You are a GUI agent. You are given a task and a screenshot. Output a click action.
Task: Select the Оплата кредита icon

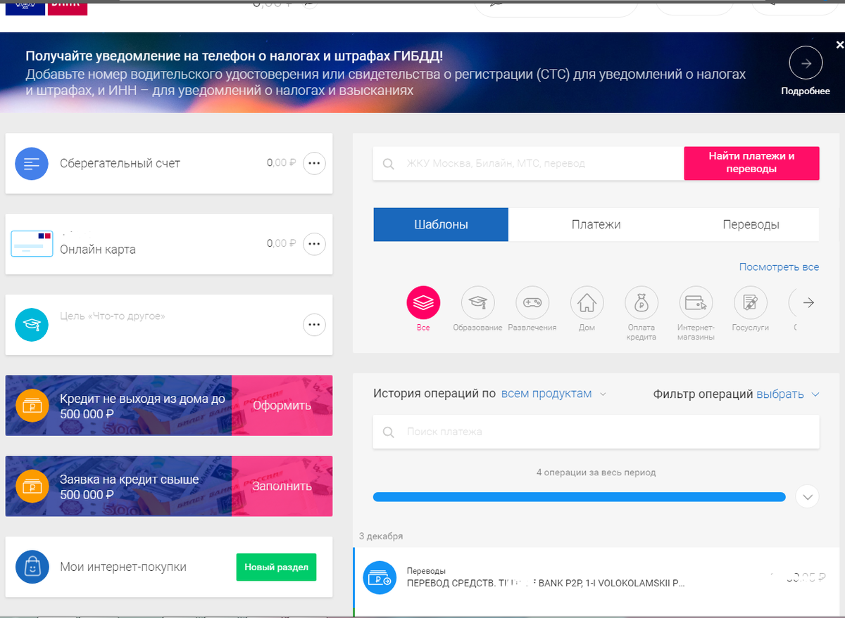click(641, 303)
